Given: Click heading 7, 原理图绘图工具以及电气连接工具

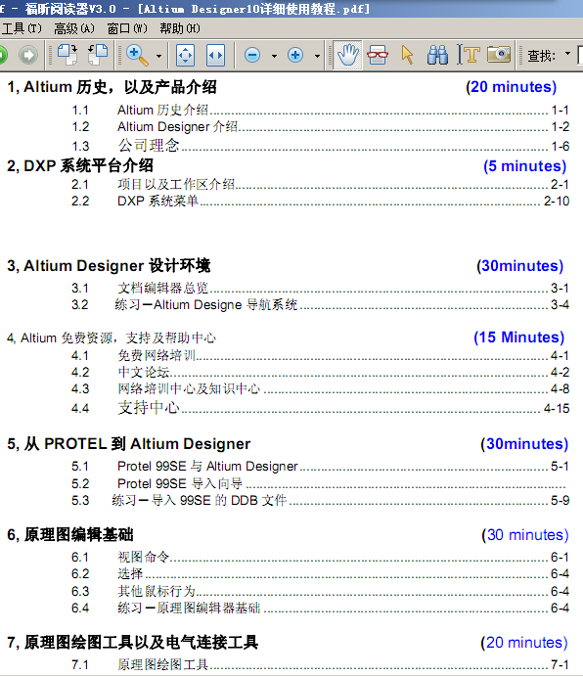Looking at the screenshot, I should tap(133, 643).
